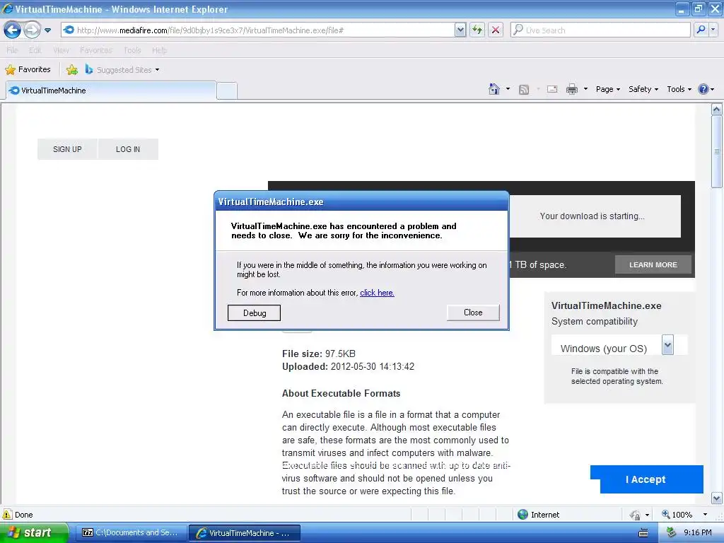Open the Tools menu in menu bar

(x=132, y=50)
